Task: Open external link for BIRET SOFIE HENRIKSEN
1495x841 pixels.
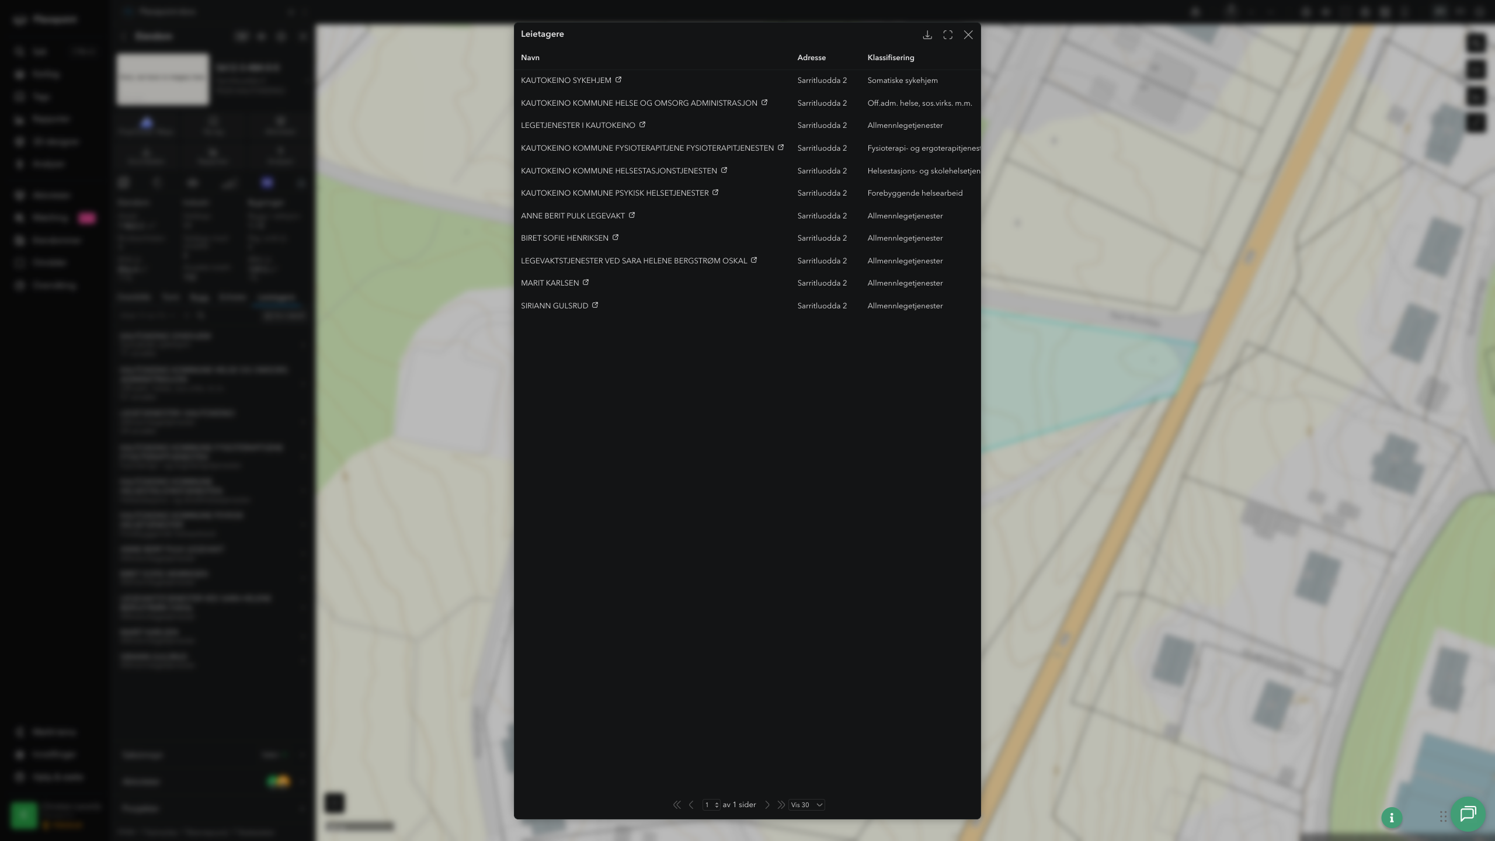Action: [616, 237]
